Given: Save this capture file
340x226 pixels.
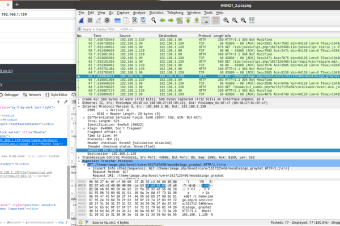Looking at the screenshot, I should coord(126,20).
